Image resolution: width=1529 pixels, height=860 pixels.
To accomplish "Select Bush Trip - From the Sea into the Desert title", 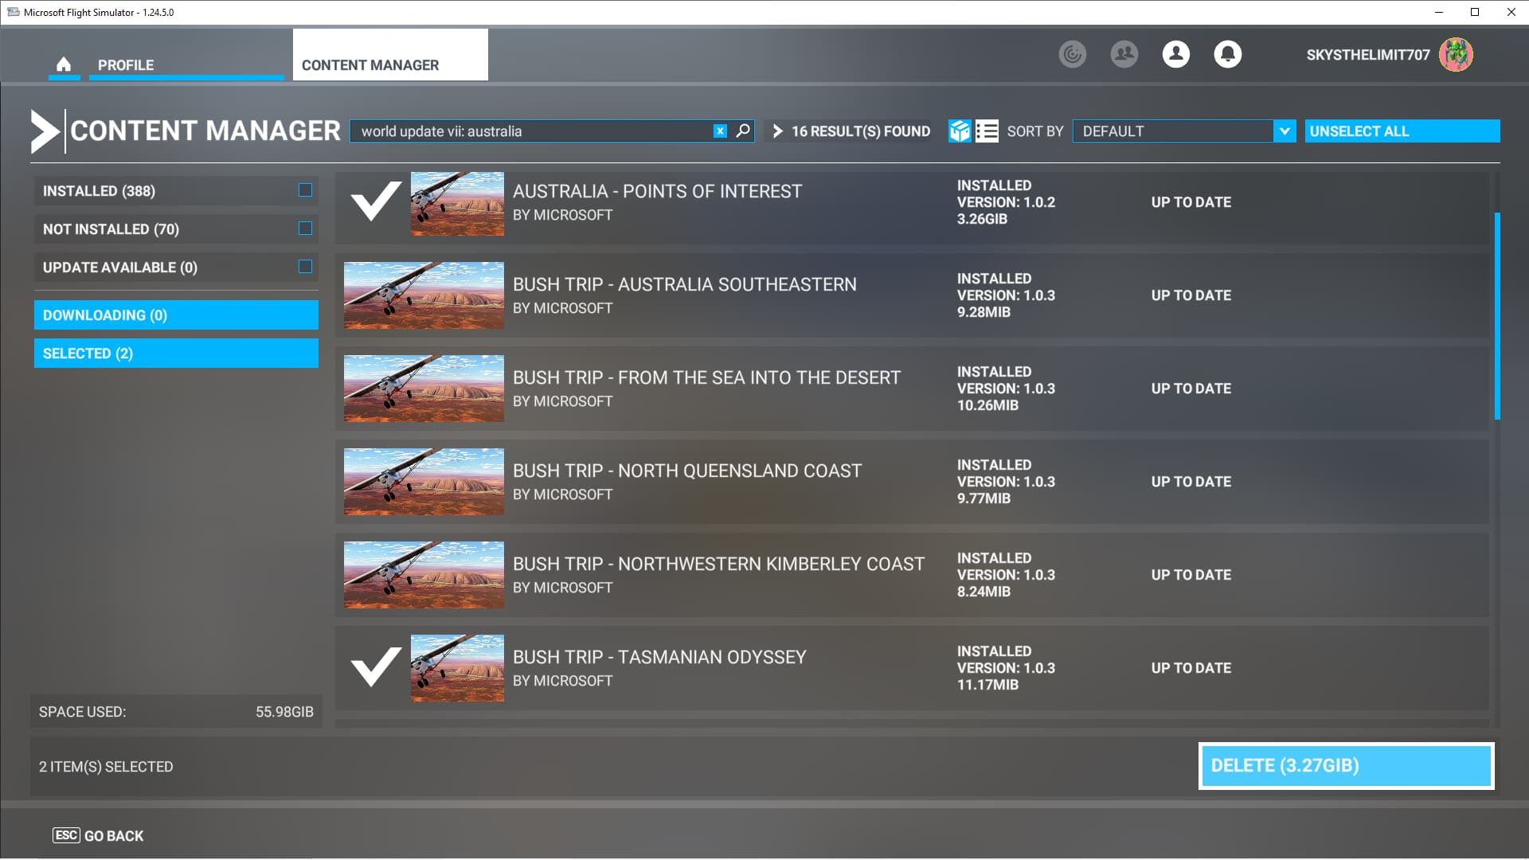I will [706, 378].
